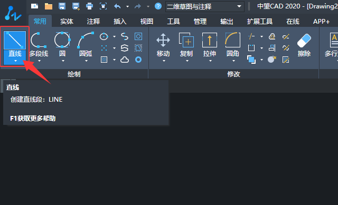Viewport: 338px width, 205px height.
Task: Click the explode bomb icon
Action: 272,60
